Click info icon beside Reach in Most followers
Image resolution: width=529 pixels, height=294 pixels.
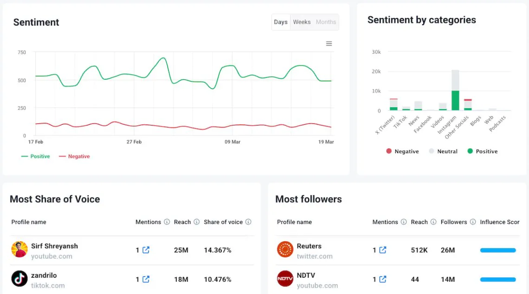click(x=433, y=222)
